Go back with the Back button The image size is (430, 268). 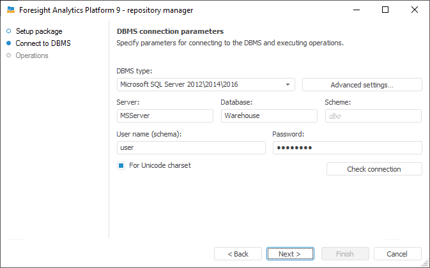click(238, 254)
